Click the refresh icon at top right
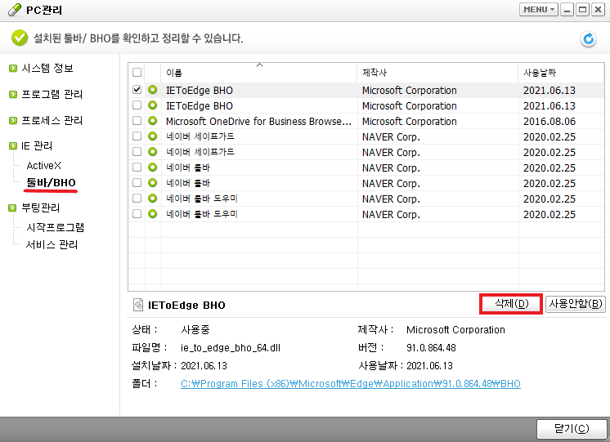The width and height of the screenshot is (610, 442). (x=588, y=39)
